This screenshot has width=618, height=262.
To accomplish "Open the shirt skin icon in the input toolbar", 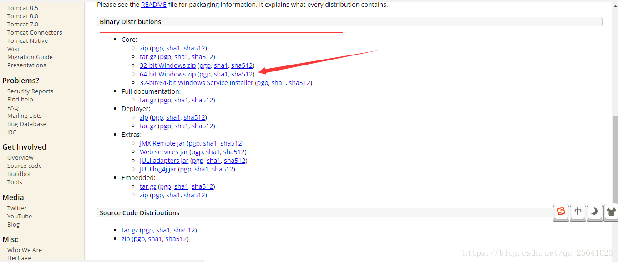I will tap(611, 212).
